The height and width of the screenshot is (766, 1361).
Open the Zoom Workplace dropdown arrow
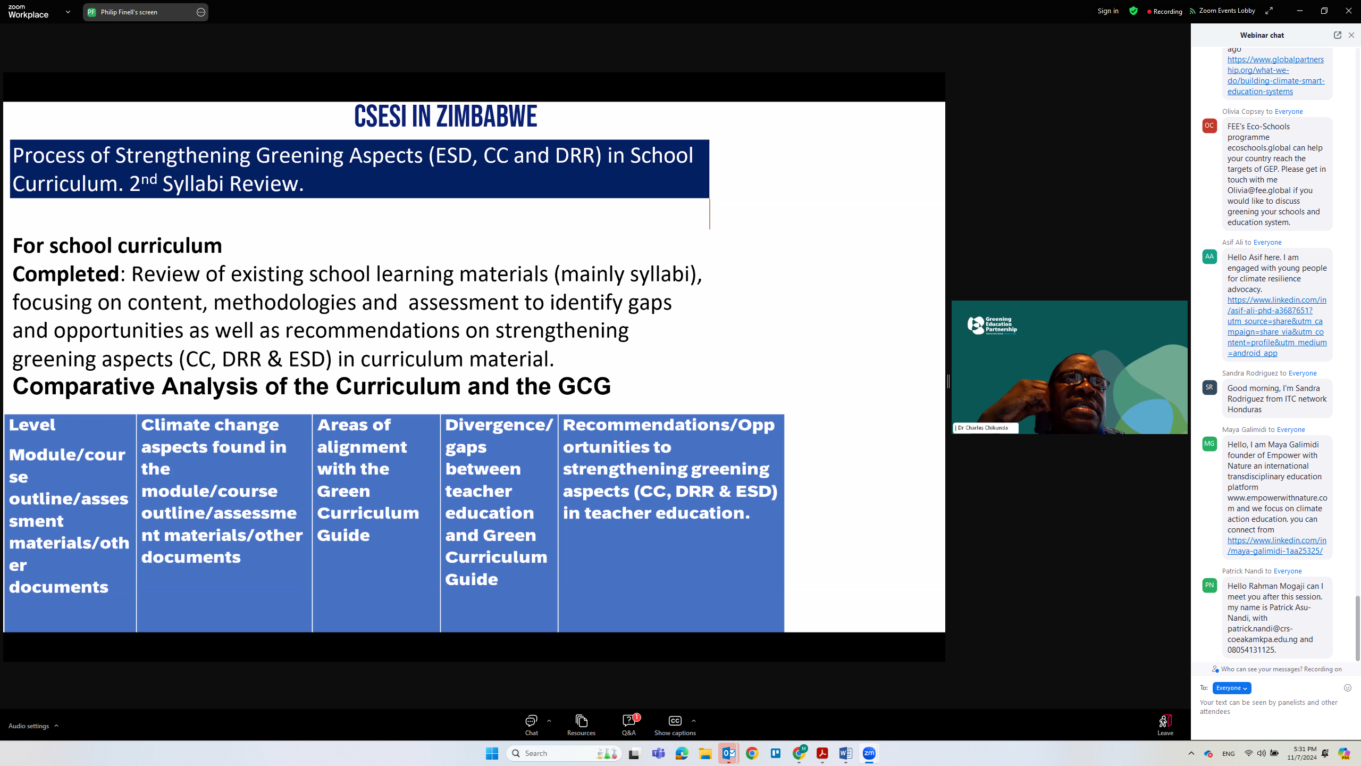[x=68, y=12]
